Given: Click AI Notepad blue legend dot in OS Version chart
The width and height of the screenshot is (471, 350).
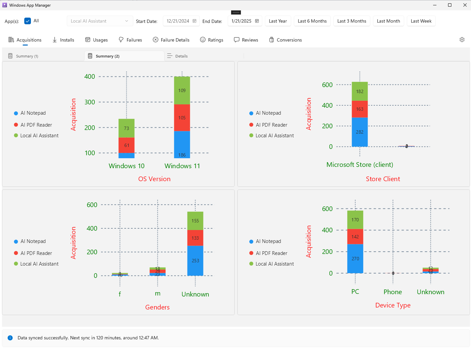Looking at the screenshot, I should tap(16, 113).
